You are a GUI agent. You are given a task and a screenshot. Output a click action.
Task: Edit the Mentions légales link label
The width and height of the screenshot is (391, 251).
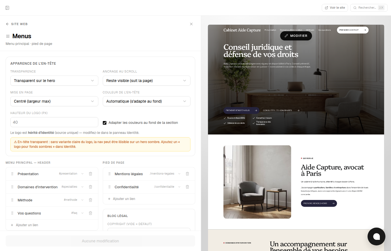click(x=128, y=174)
